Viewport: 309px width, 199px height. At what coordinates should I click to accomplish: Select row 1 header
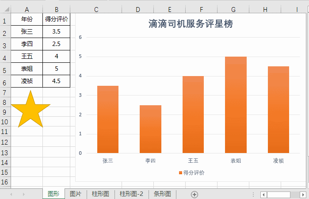click(x=5, y=20)
